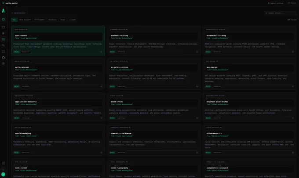Switch to the Data Science tab
This screenshot has height=178, width=299.
click(25, 20)
